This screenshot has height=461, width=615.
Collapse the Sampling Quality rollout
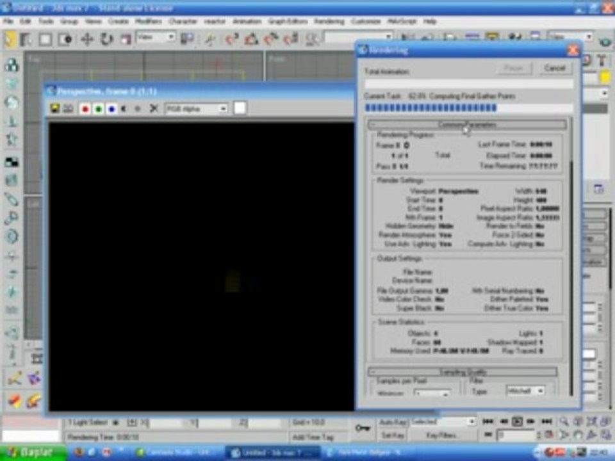(x=463, y=371)
